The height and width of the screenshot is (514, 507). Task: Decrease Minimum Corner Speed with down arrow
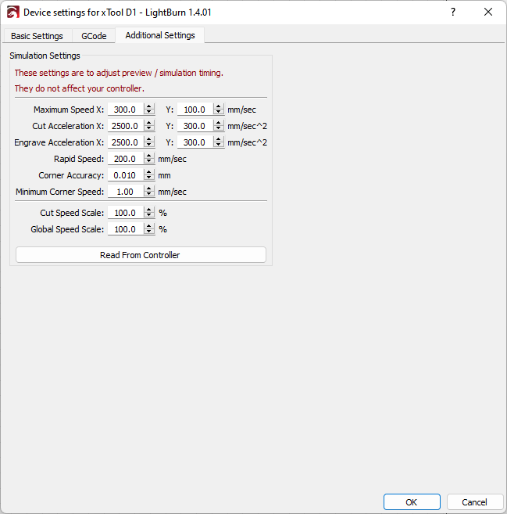pos(149,194)
